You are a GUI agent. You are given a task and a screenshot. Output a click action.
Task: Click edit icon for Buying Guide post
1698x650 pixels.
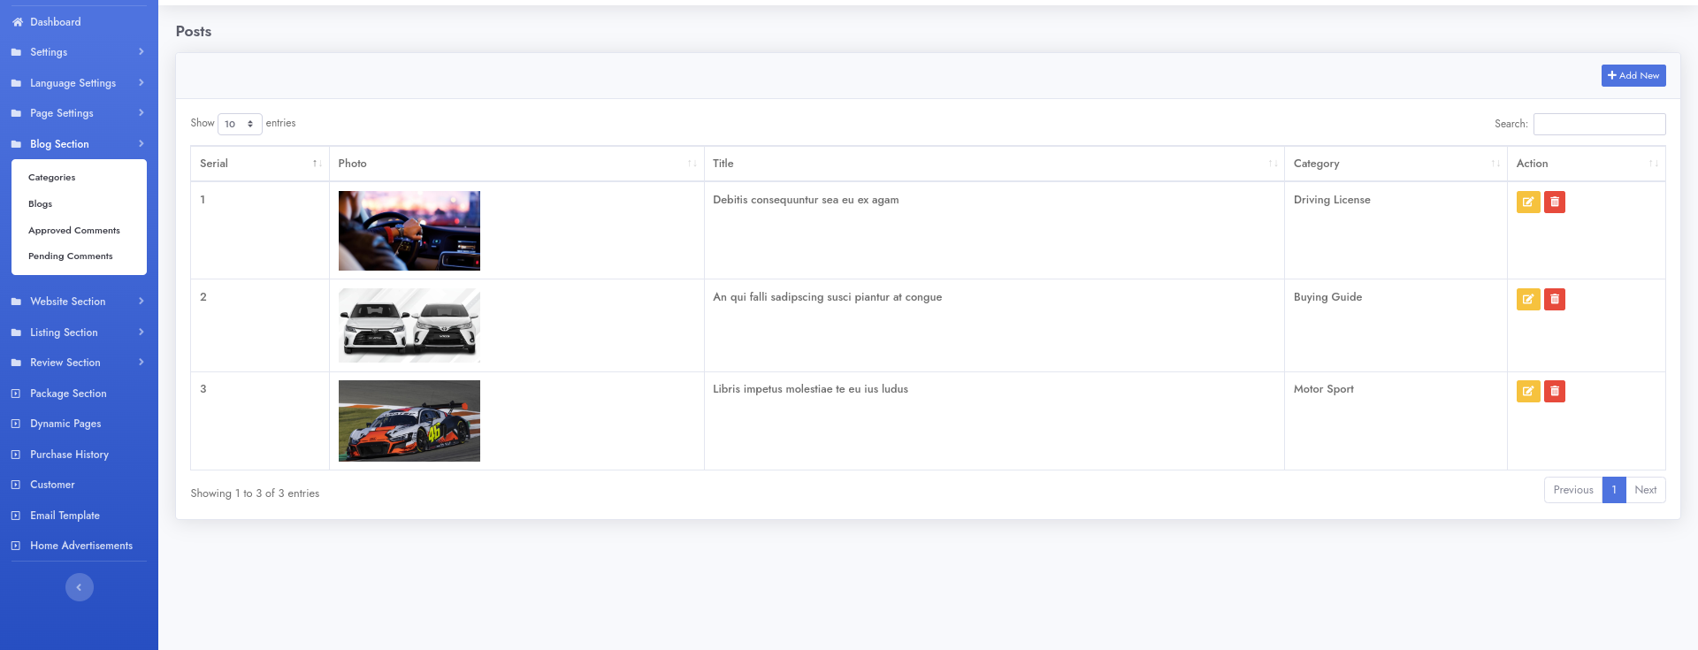point(1527,300)
